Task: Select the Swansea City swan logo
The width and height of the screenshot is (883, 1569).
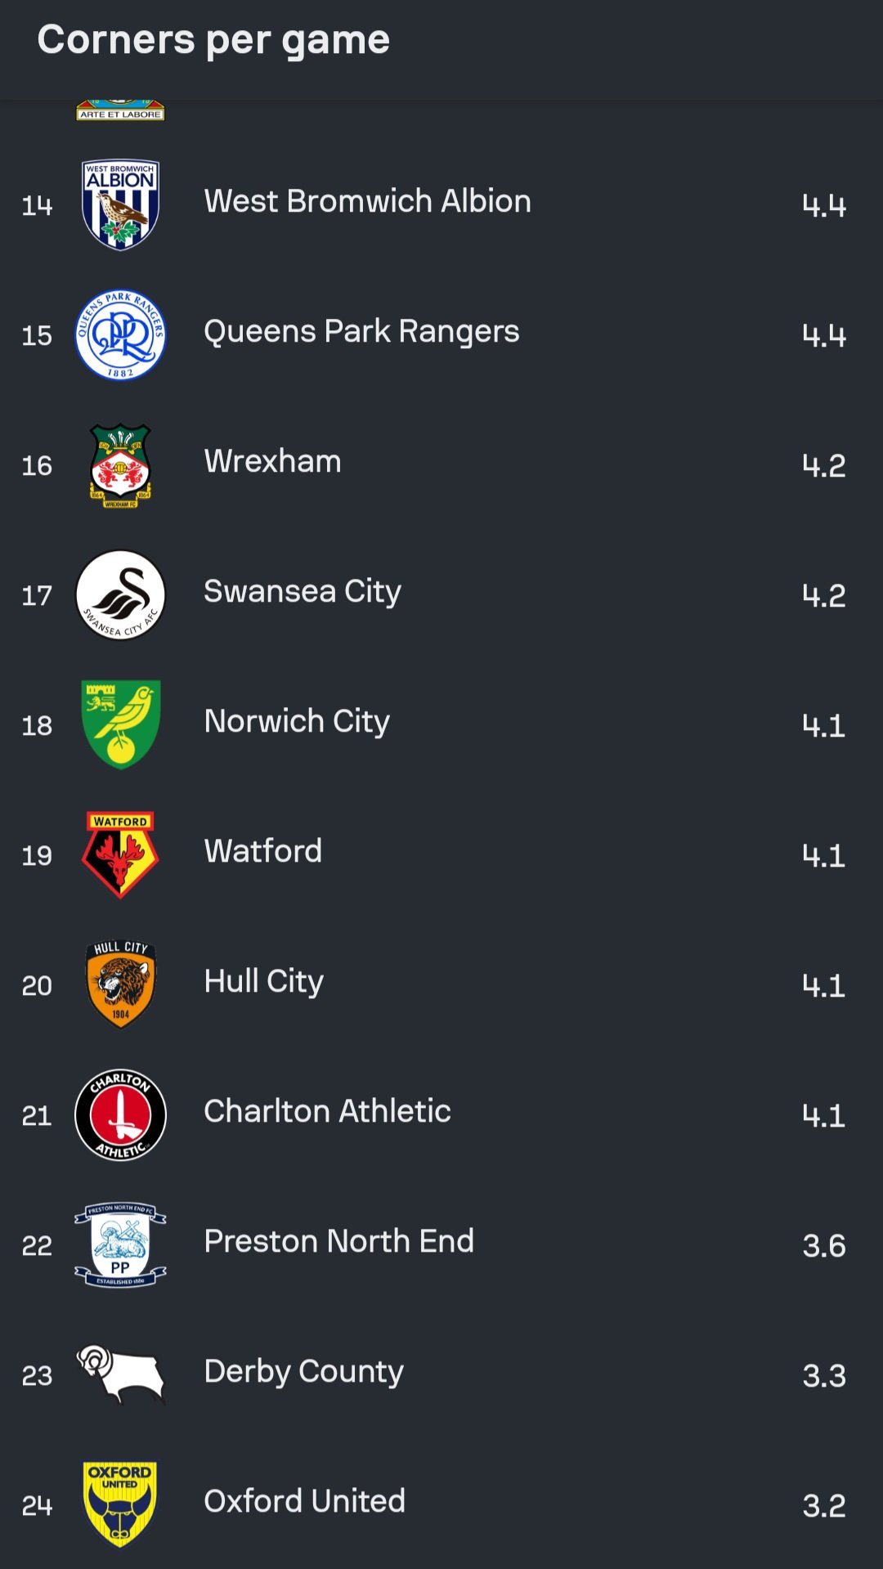Action: click(x=120, y=594)
